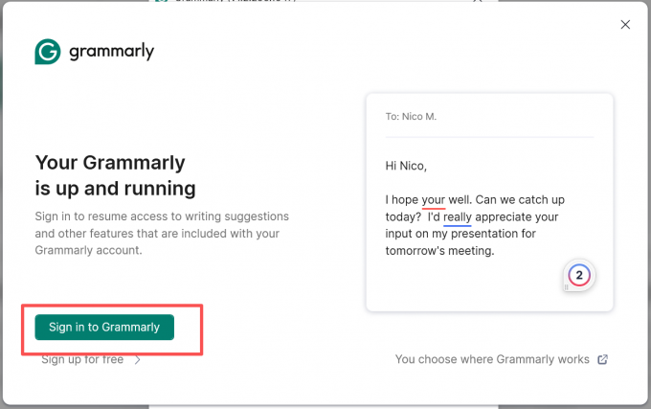Open the Sign up for free link

(82, 359)
